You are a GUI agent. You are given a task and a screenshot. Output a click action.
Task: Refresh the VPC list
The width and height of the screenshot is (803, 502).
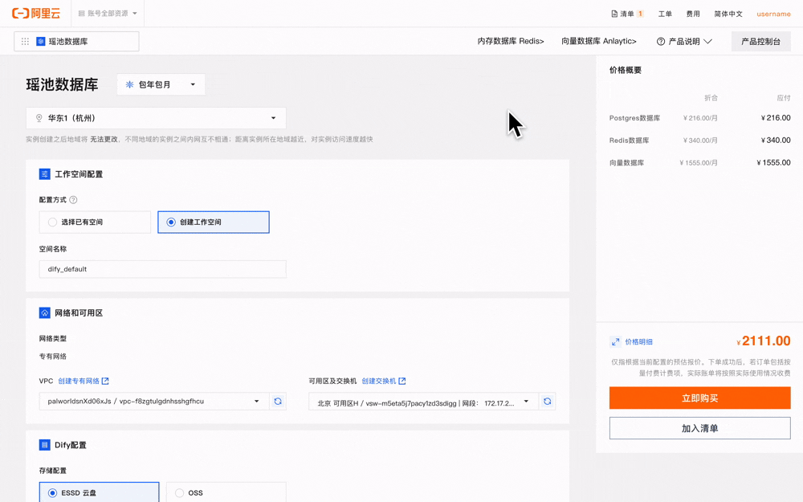pos(278,401)
